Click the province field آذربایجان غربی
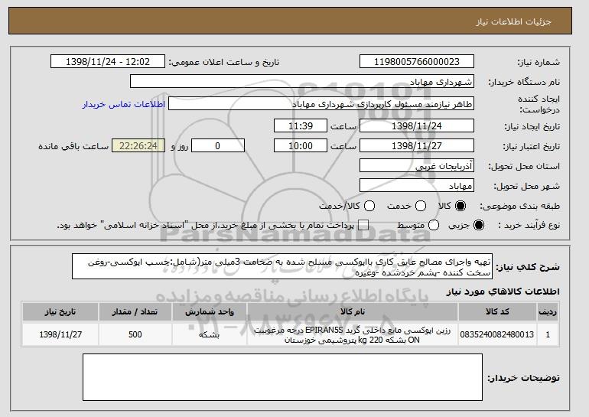 (417, 166)
